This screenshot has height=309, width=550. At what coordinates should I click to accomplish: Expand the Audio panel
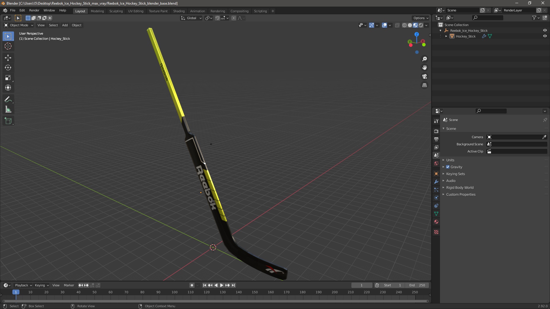pos(451,181)
